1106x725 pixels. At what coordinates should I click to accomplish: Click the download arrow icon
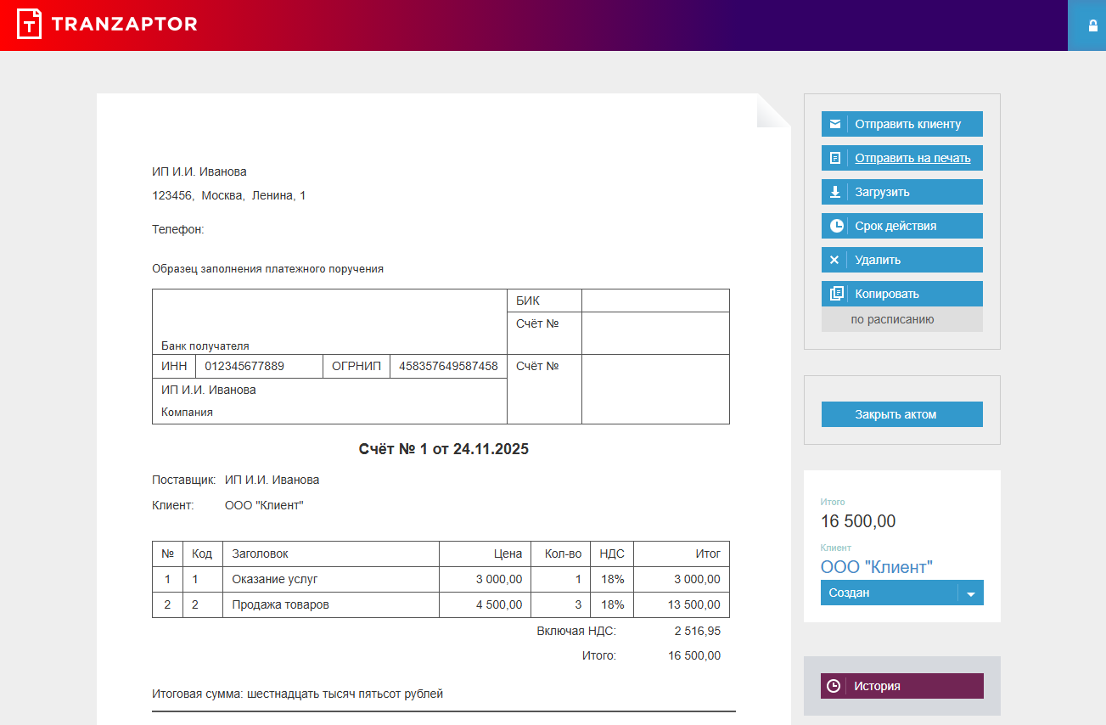[x=835, y=192]
